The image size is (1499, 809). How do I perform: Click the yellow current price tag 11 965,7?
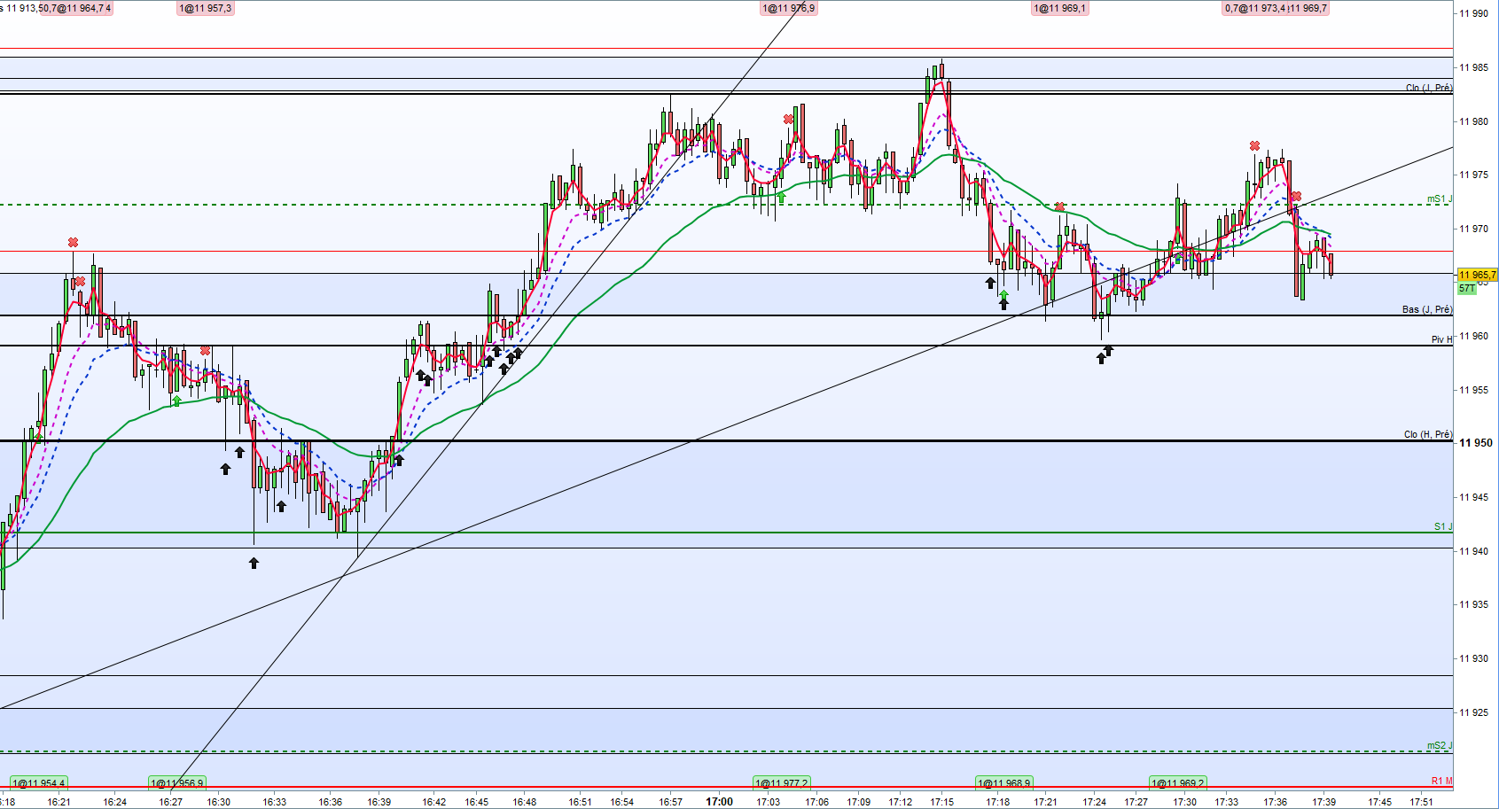[1477, 276]
